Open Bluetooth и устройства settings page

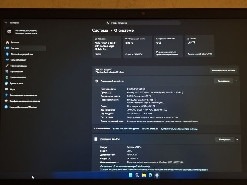(x=22, y=54)
